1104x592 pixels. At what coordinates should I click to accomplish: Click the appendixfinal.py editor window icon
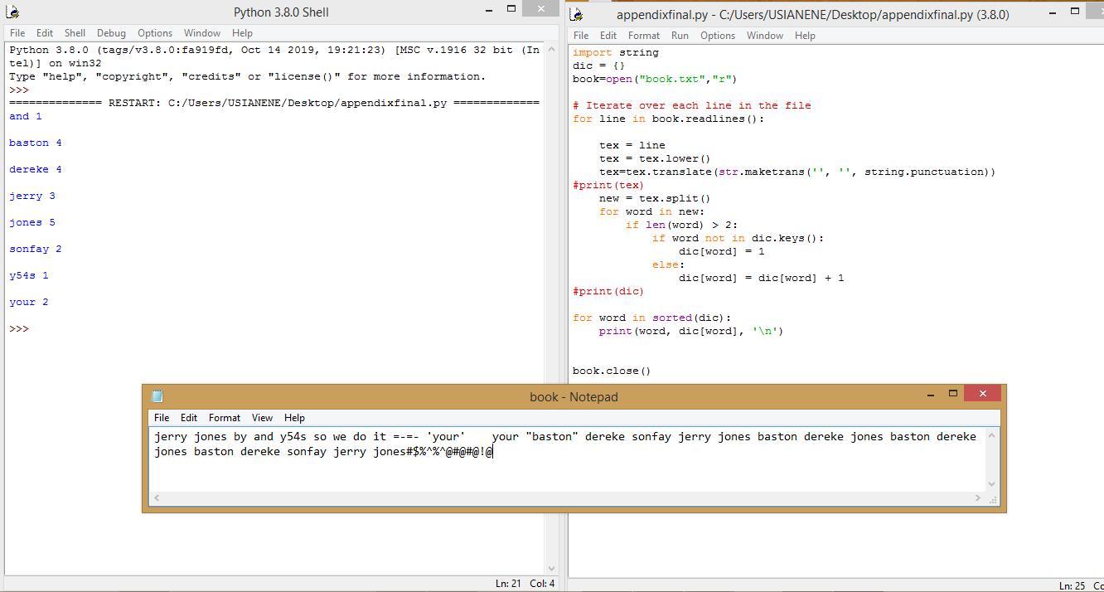pos(578,15)
